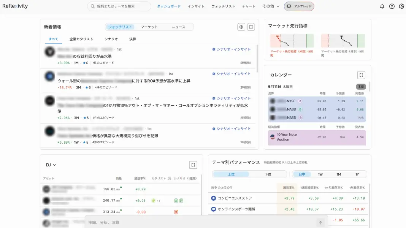Switch feed toggle to ニュース
This screenshot has height=228, width=406.
tap(178, 27)
